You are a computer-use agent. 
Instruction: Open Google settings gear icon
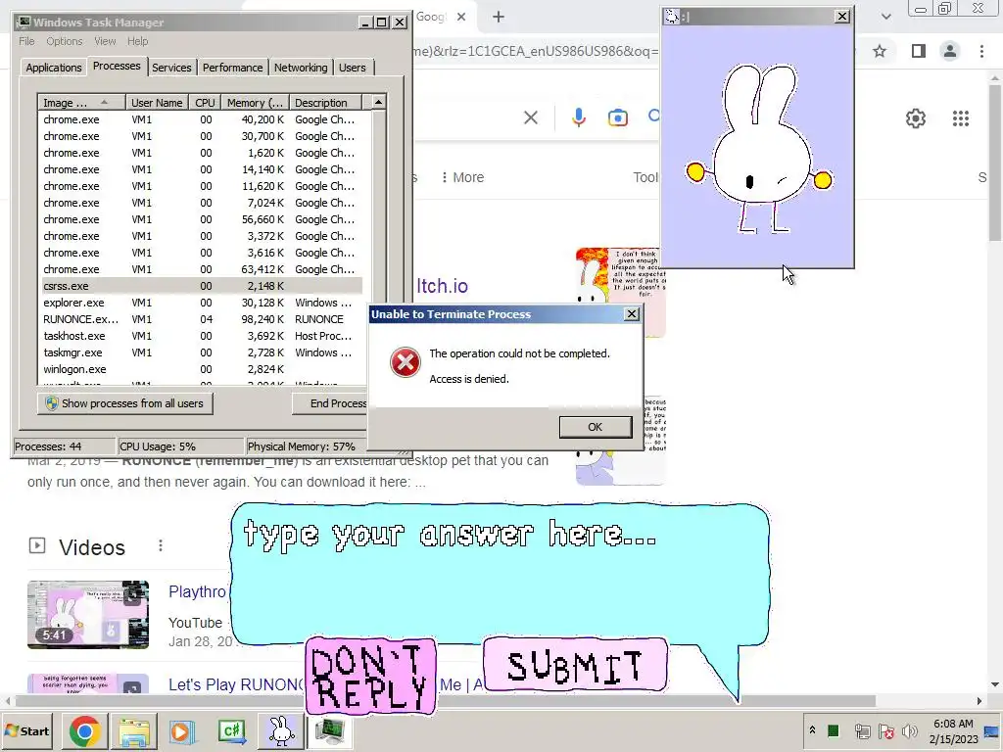(x=916, y=118)
